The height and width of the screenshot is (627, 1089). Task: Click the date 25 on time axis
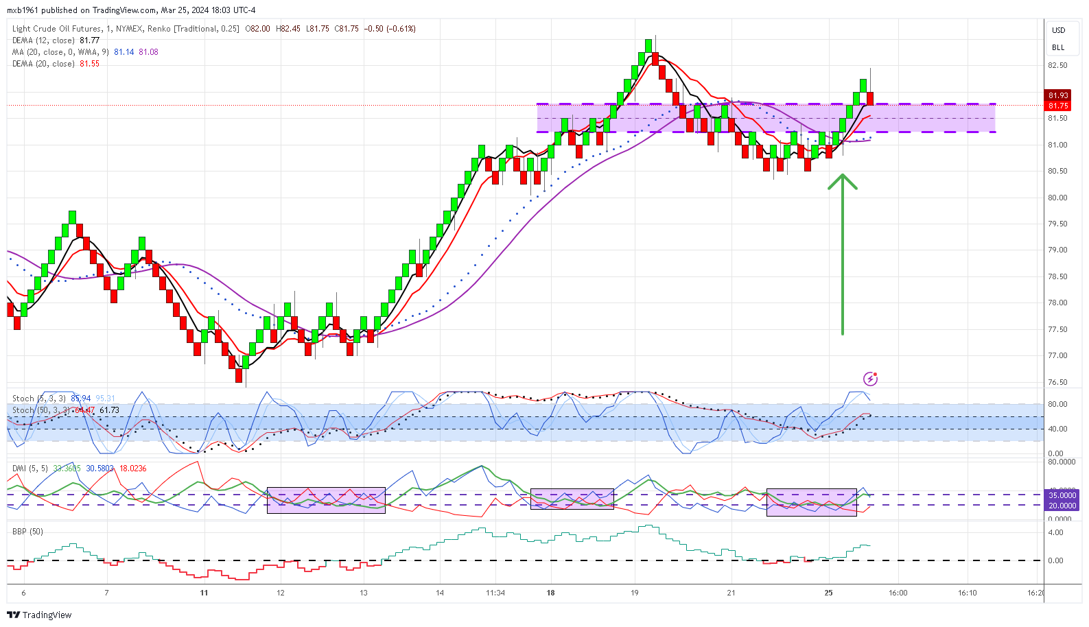(828, 593)
